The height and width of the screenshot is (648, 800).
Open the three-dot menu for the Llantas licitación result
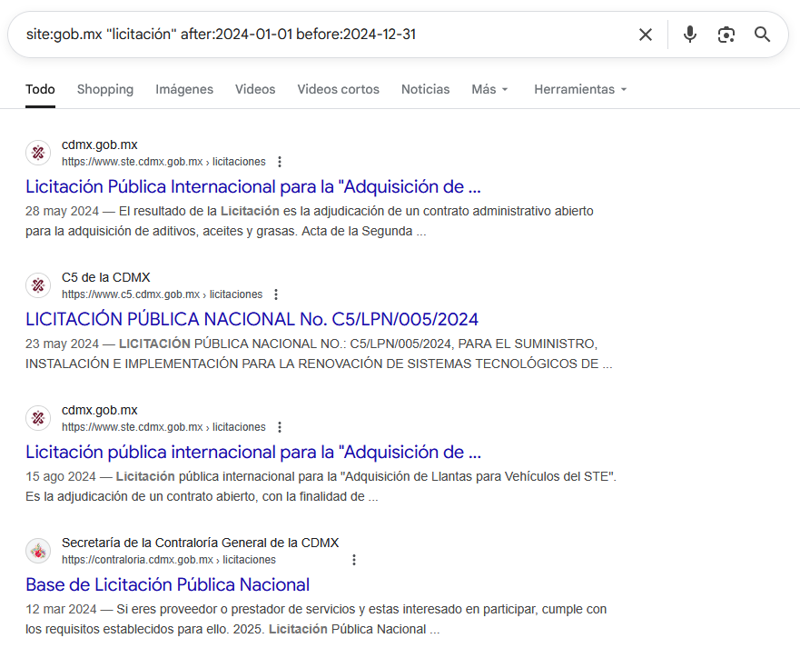(x=280, y=427)
